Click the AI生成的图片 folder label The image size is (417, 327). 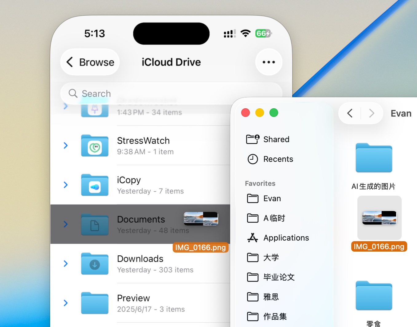tap(374, 186)
